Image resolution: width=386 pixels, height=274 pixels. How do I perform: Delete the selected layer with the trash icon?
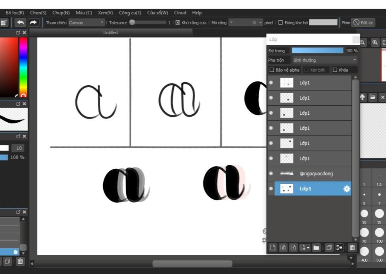pos(352,248)
